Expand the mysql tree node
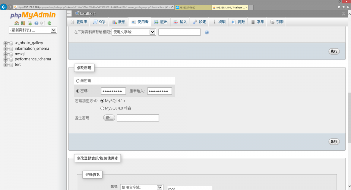This screenshot has height=190, width=351. coord(5,54)
